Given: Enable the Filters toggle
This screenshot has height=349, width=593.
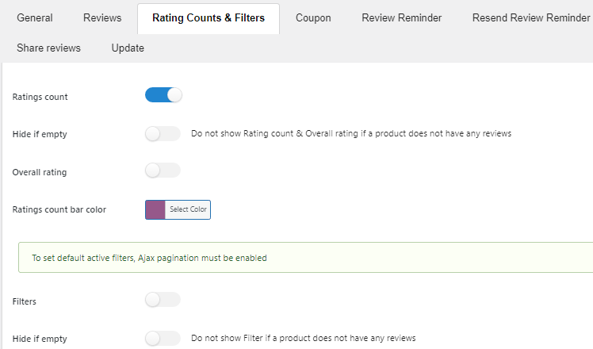Looking at the screenshot, I should tap(163, 299).
